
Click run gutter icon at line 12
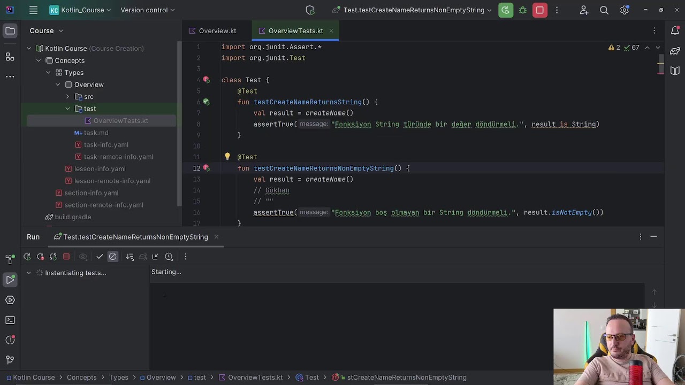pos(207,168)
